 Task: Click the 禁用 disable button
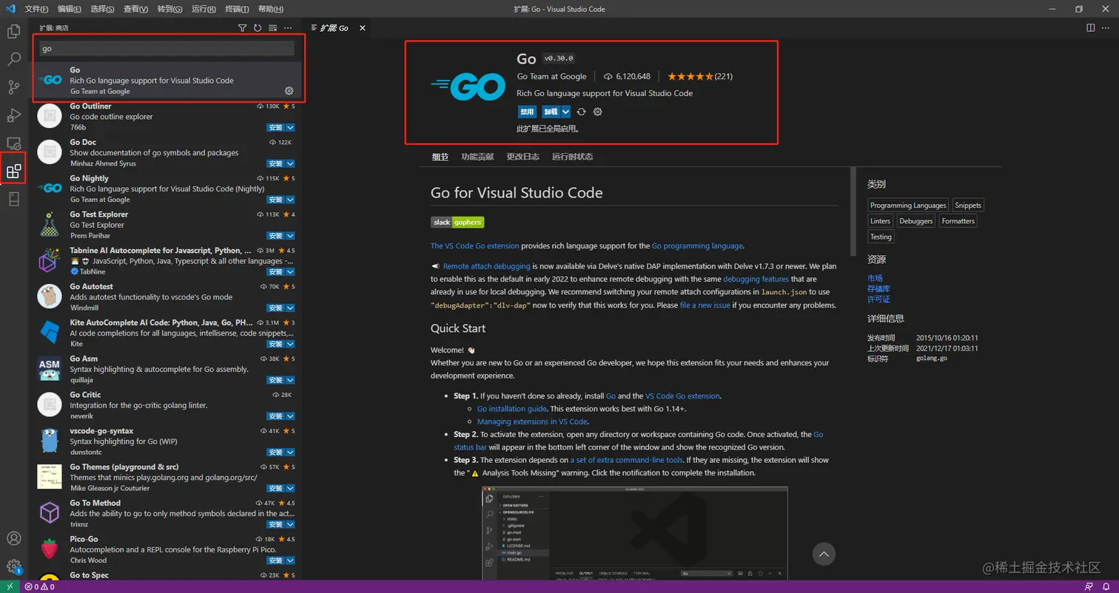pyautogui.click(x=527, y=112)
